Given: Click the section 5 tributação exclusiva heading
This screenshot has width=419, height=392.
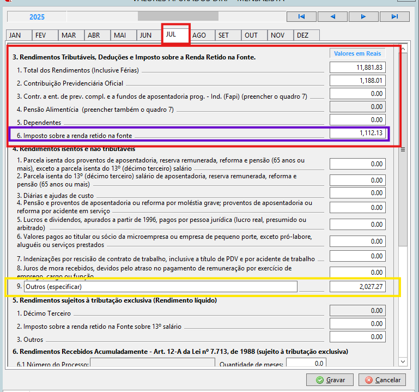Looking at the screenshot, I should coord(114,300).
